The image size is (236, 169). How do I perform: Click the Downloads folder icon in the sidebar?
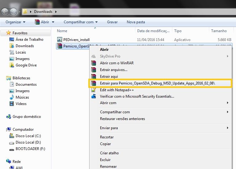coord(12,46)
